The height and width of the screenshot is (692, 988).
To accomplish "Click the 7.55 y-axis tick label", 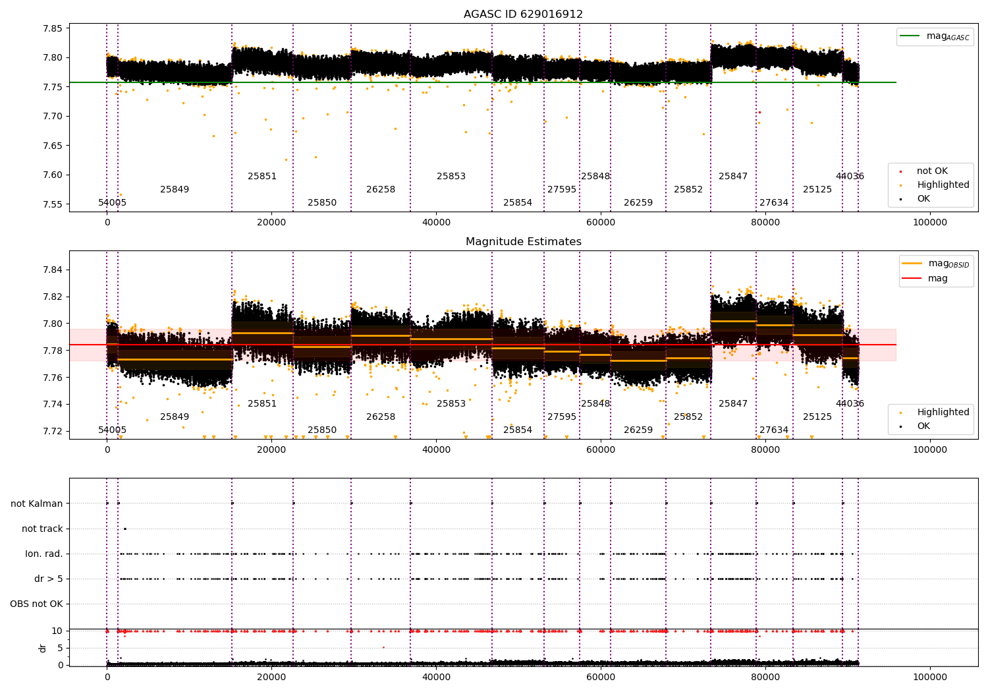I will point(53,205).
